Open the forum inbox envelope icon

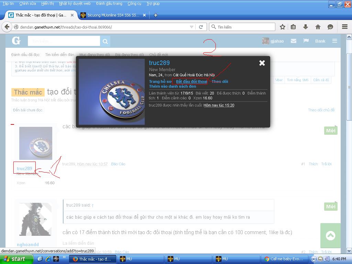click(294, 41)
